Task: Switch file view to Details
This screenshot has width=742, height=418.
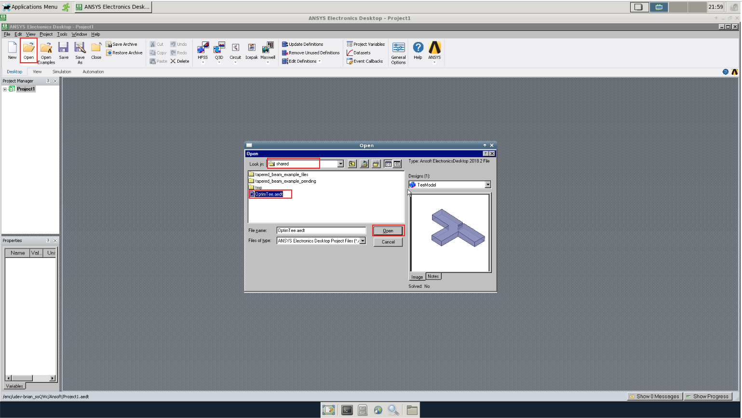Action: (x=397, y=164)
